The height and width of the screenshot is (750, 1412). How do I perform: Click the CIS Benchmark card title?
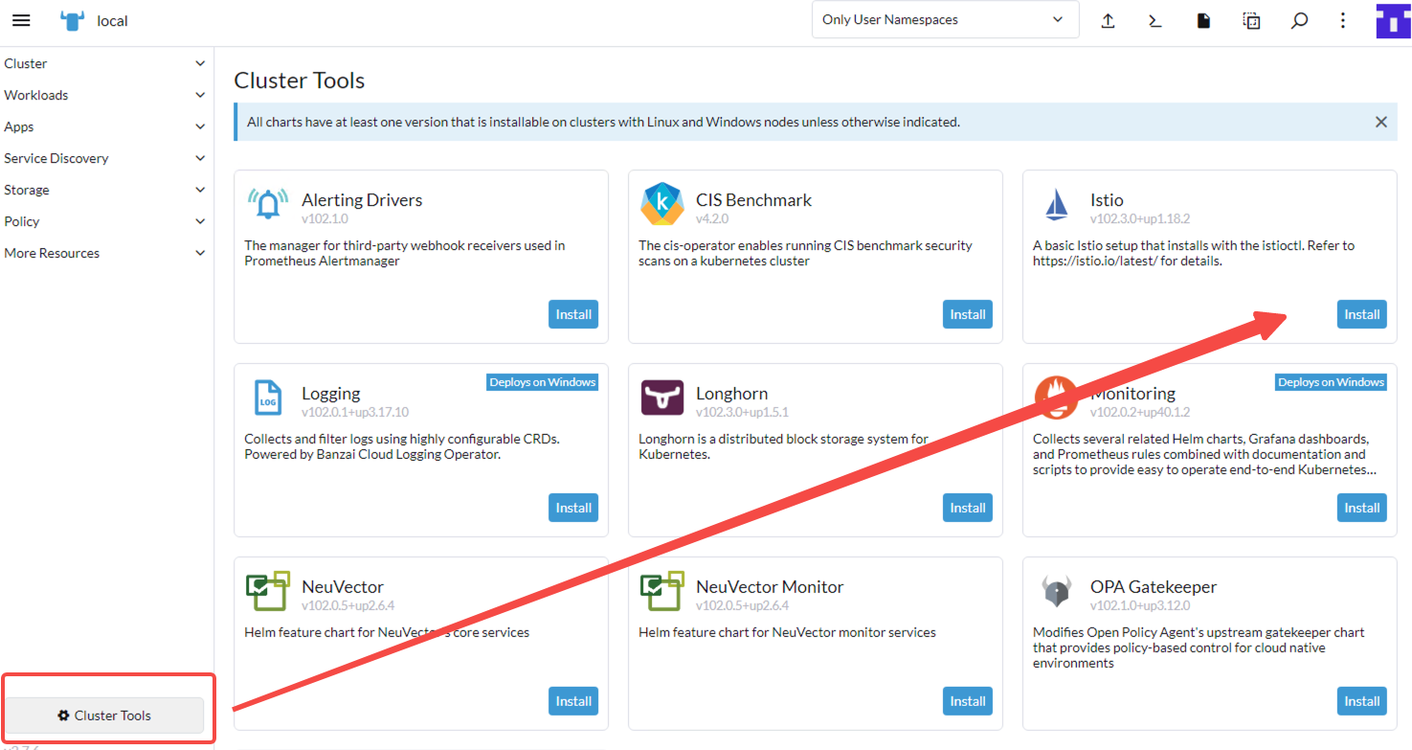click(x=753, y=200)
